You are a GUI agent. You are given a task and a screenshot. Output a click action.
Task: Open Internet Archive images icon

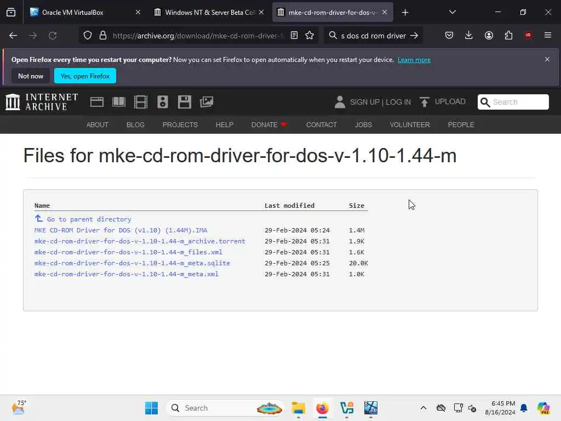207,102
